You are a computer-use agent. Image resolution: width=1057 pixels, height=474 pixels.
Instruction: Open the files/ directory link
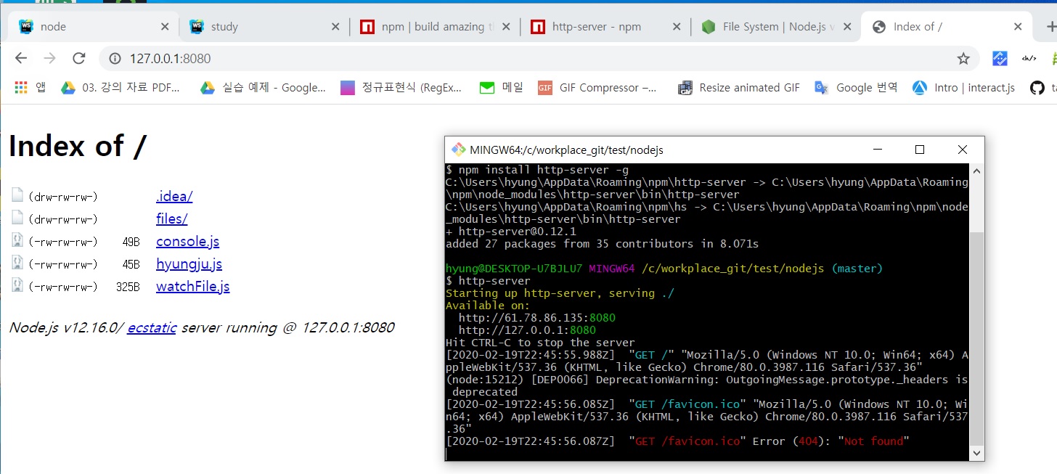pos(171,219)
